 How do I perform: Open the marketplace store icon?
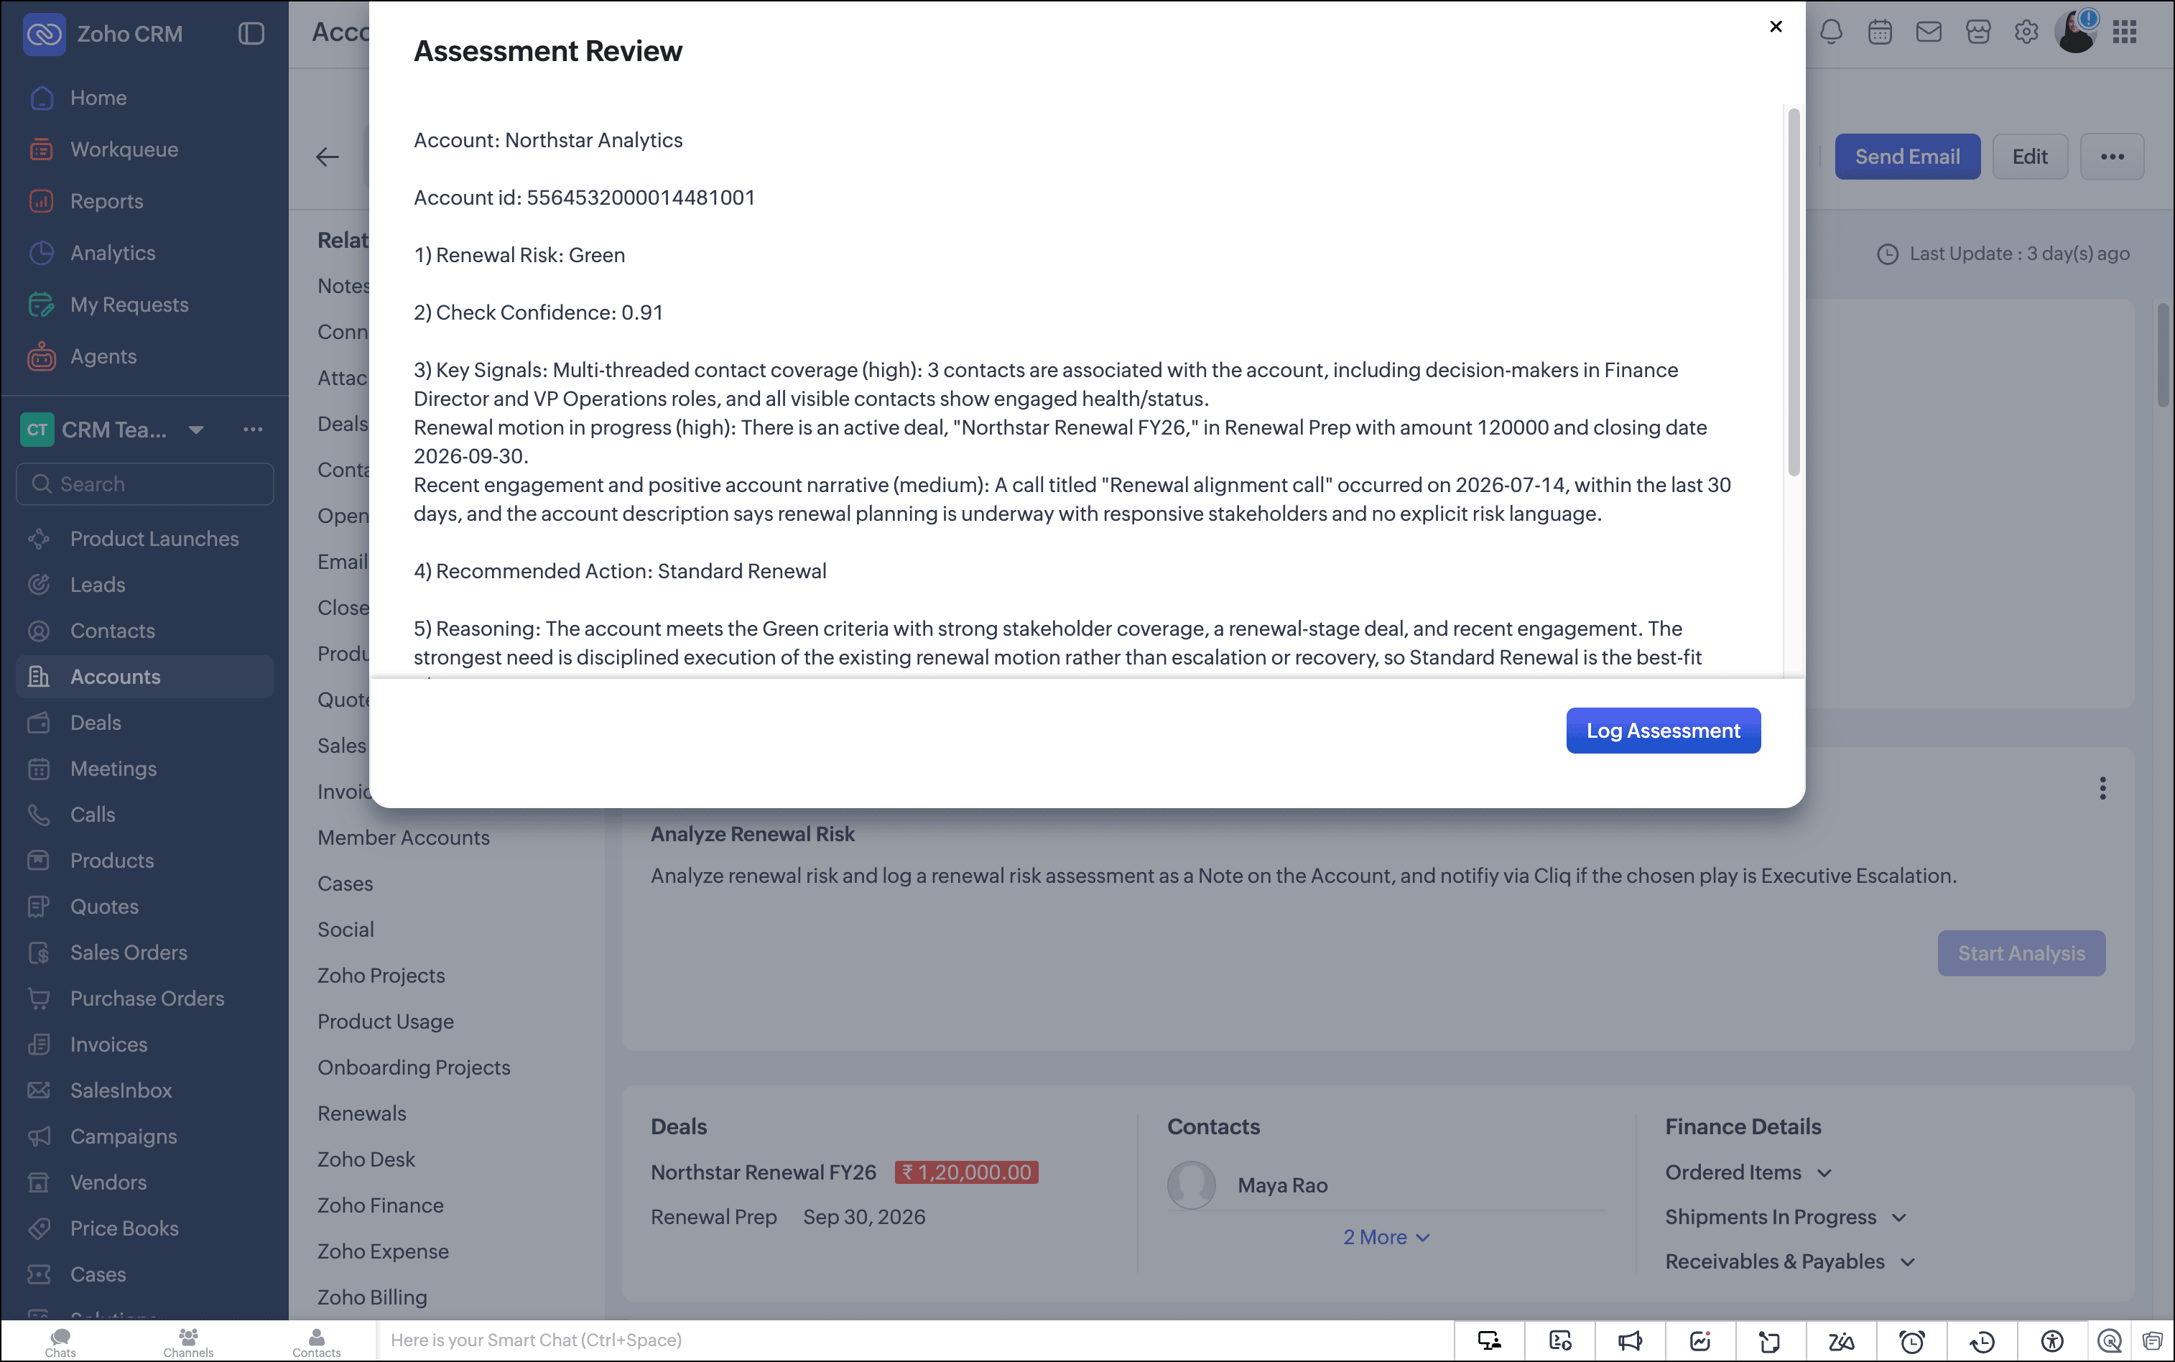pos(1977,32)
